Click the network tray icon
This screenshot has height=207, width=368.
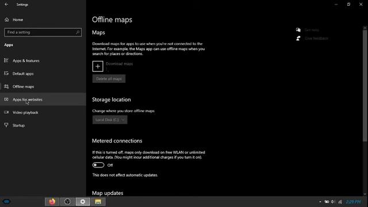[x=340, y=202]
